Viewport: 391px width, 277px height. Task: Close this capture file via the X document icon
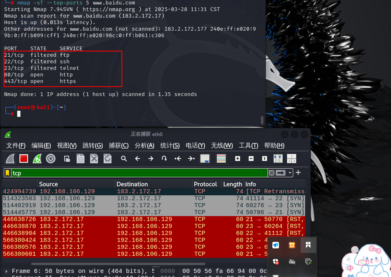[94, 159]
